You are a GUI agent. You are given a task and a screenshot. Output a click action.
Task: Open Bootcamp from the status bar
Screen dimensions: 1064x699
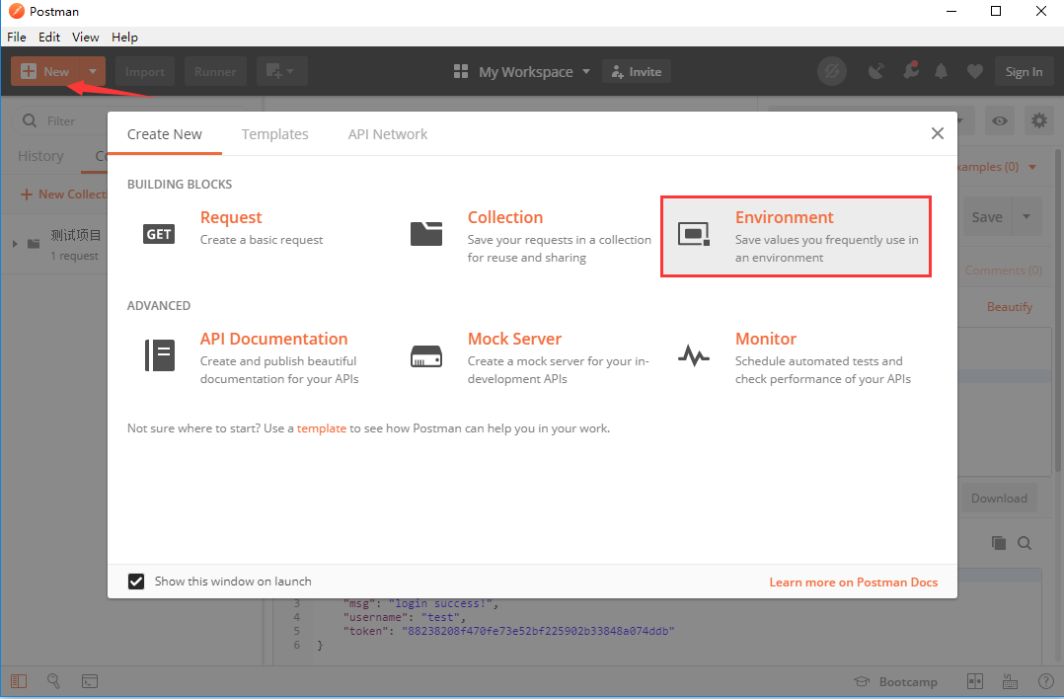coord(896,681)
